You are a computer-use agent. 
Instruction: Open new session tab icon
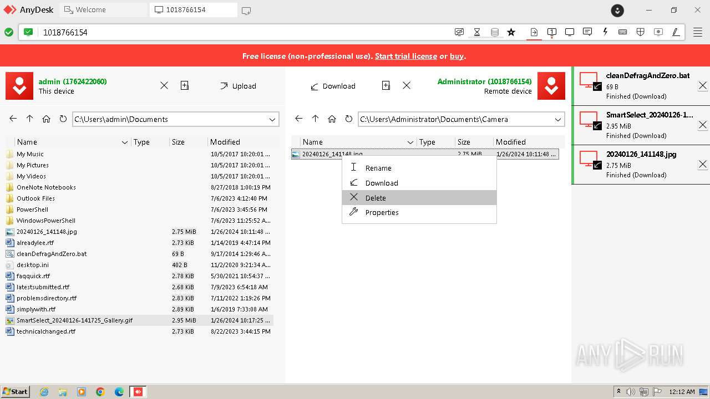click(246, 11)
